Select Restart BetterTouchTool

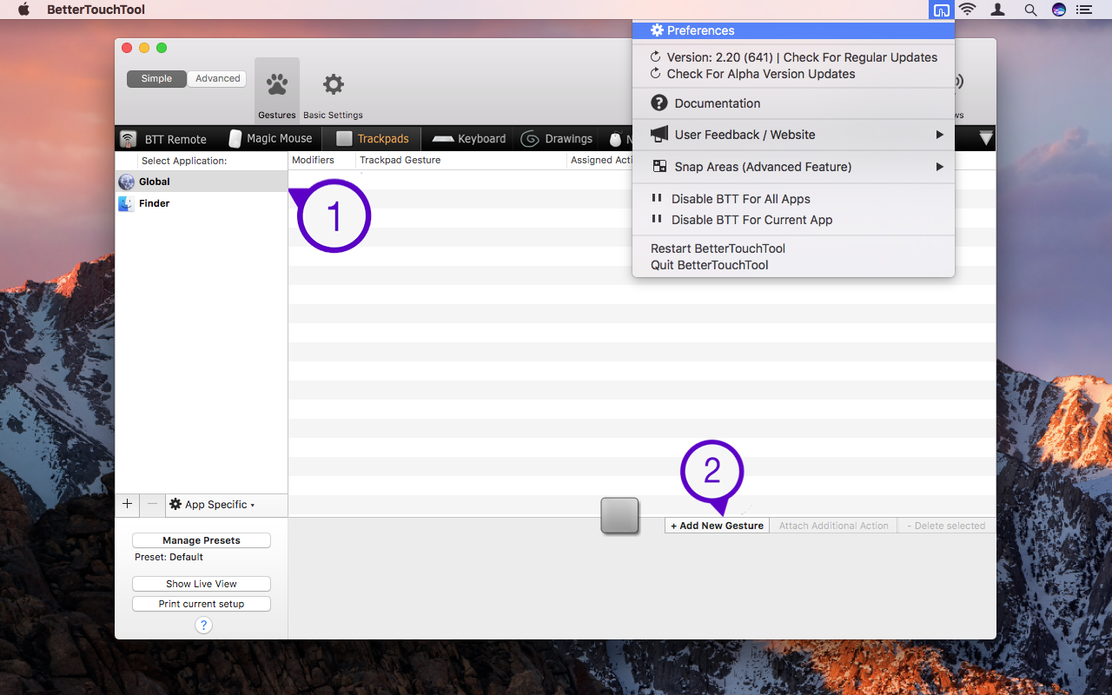point(794,248)
